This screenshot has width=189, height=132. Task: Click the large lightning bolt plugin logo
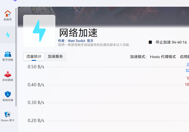[39, 31]
